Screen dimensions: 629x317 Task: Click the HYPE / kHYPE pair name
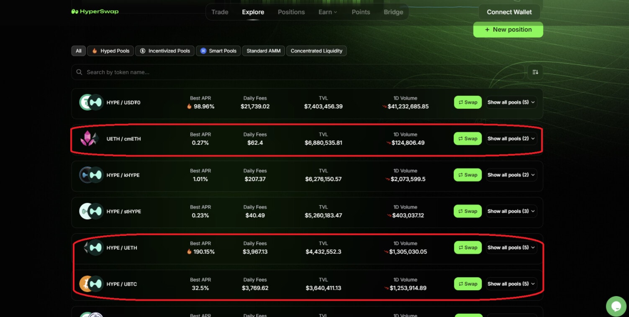123,175
